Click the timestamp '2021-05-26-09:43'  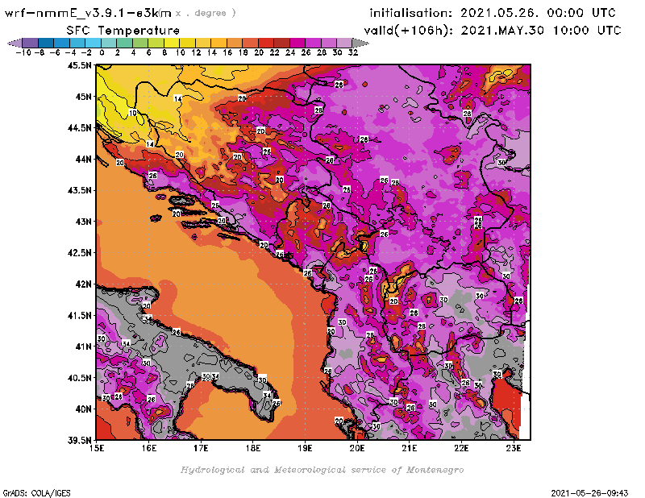point(589,493)
